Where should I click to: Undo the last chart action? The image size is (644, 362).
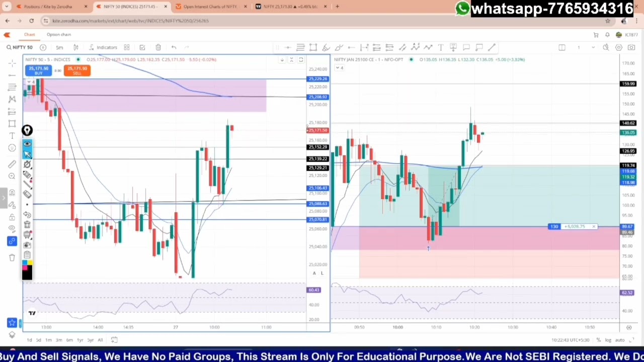click(x=174, y=47)
